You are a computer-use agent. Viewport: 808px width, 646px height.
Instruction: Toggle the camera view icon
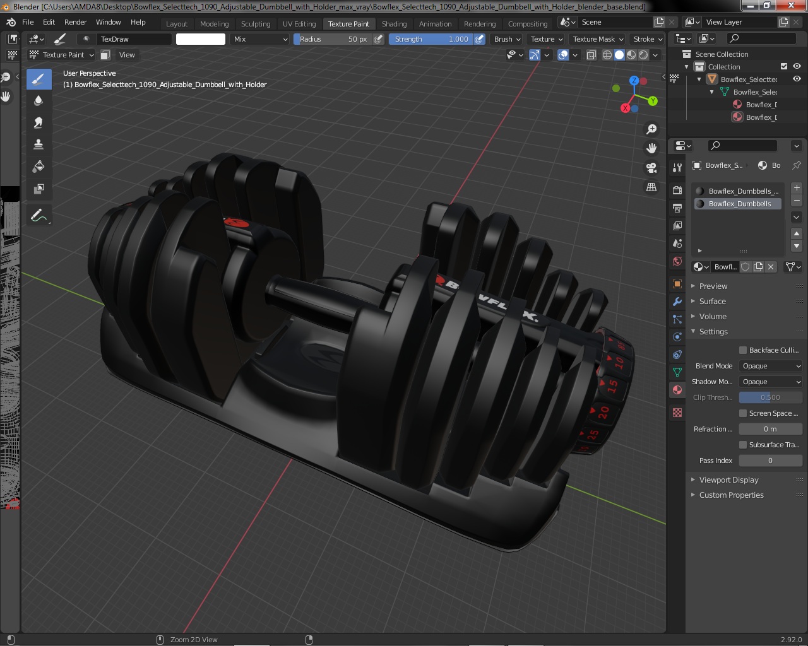651,168
